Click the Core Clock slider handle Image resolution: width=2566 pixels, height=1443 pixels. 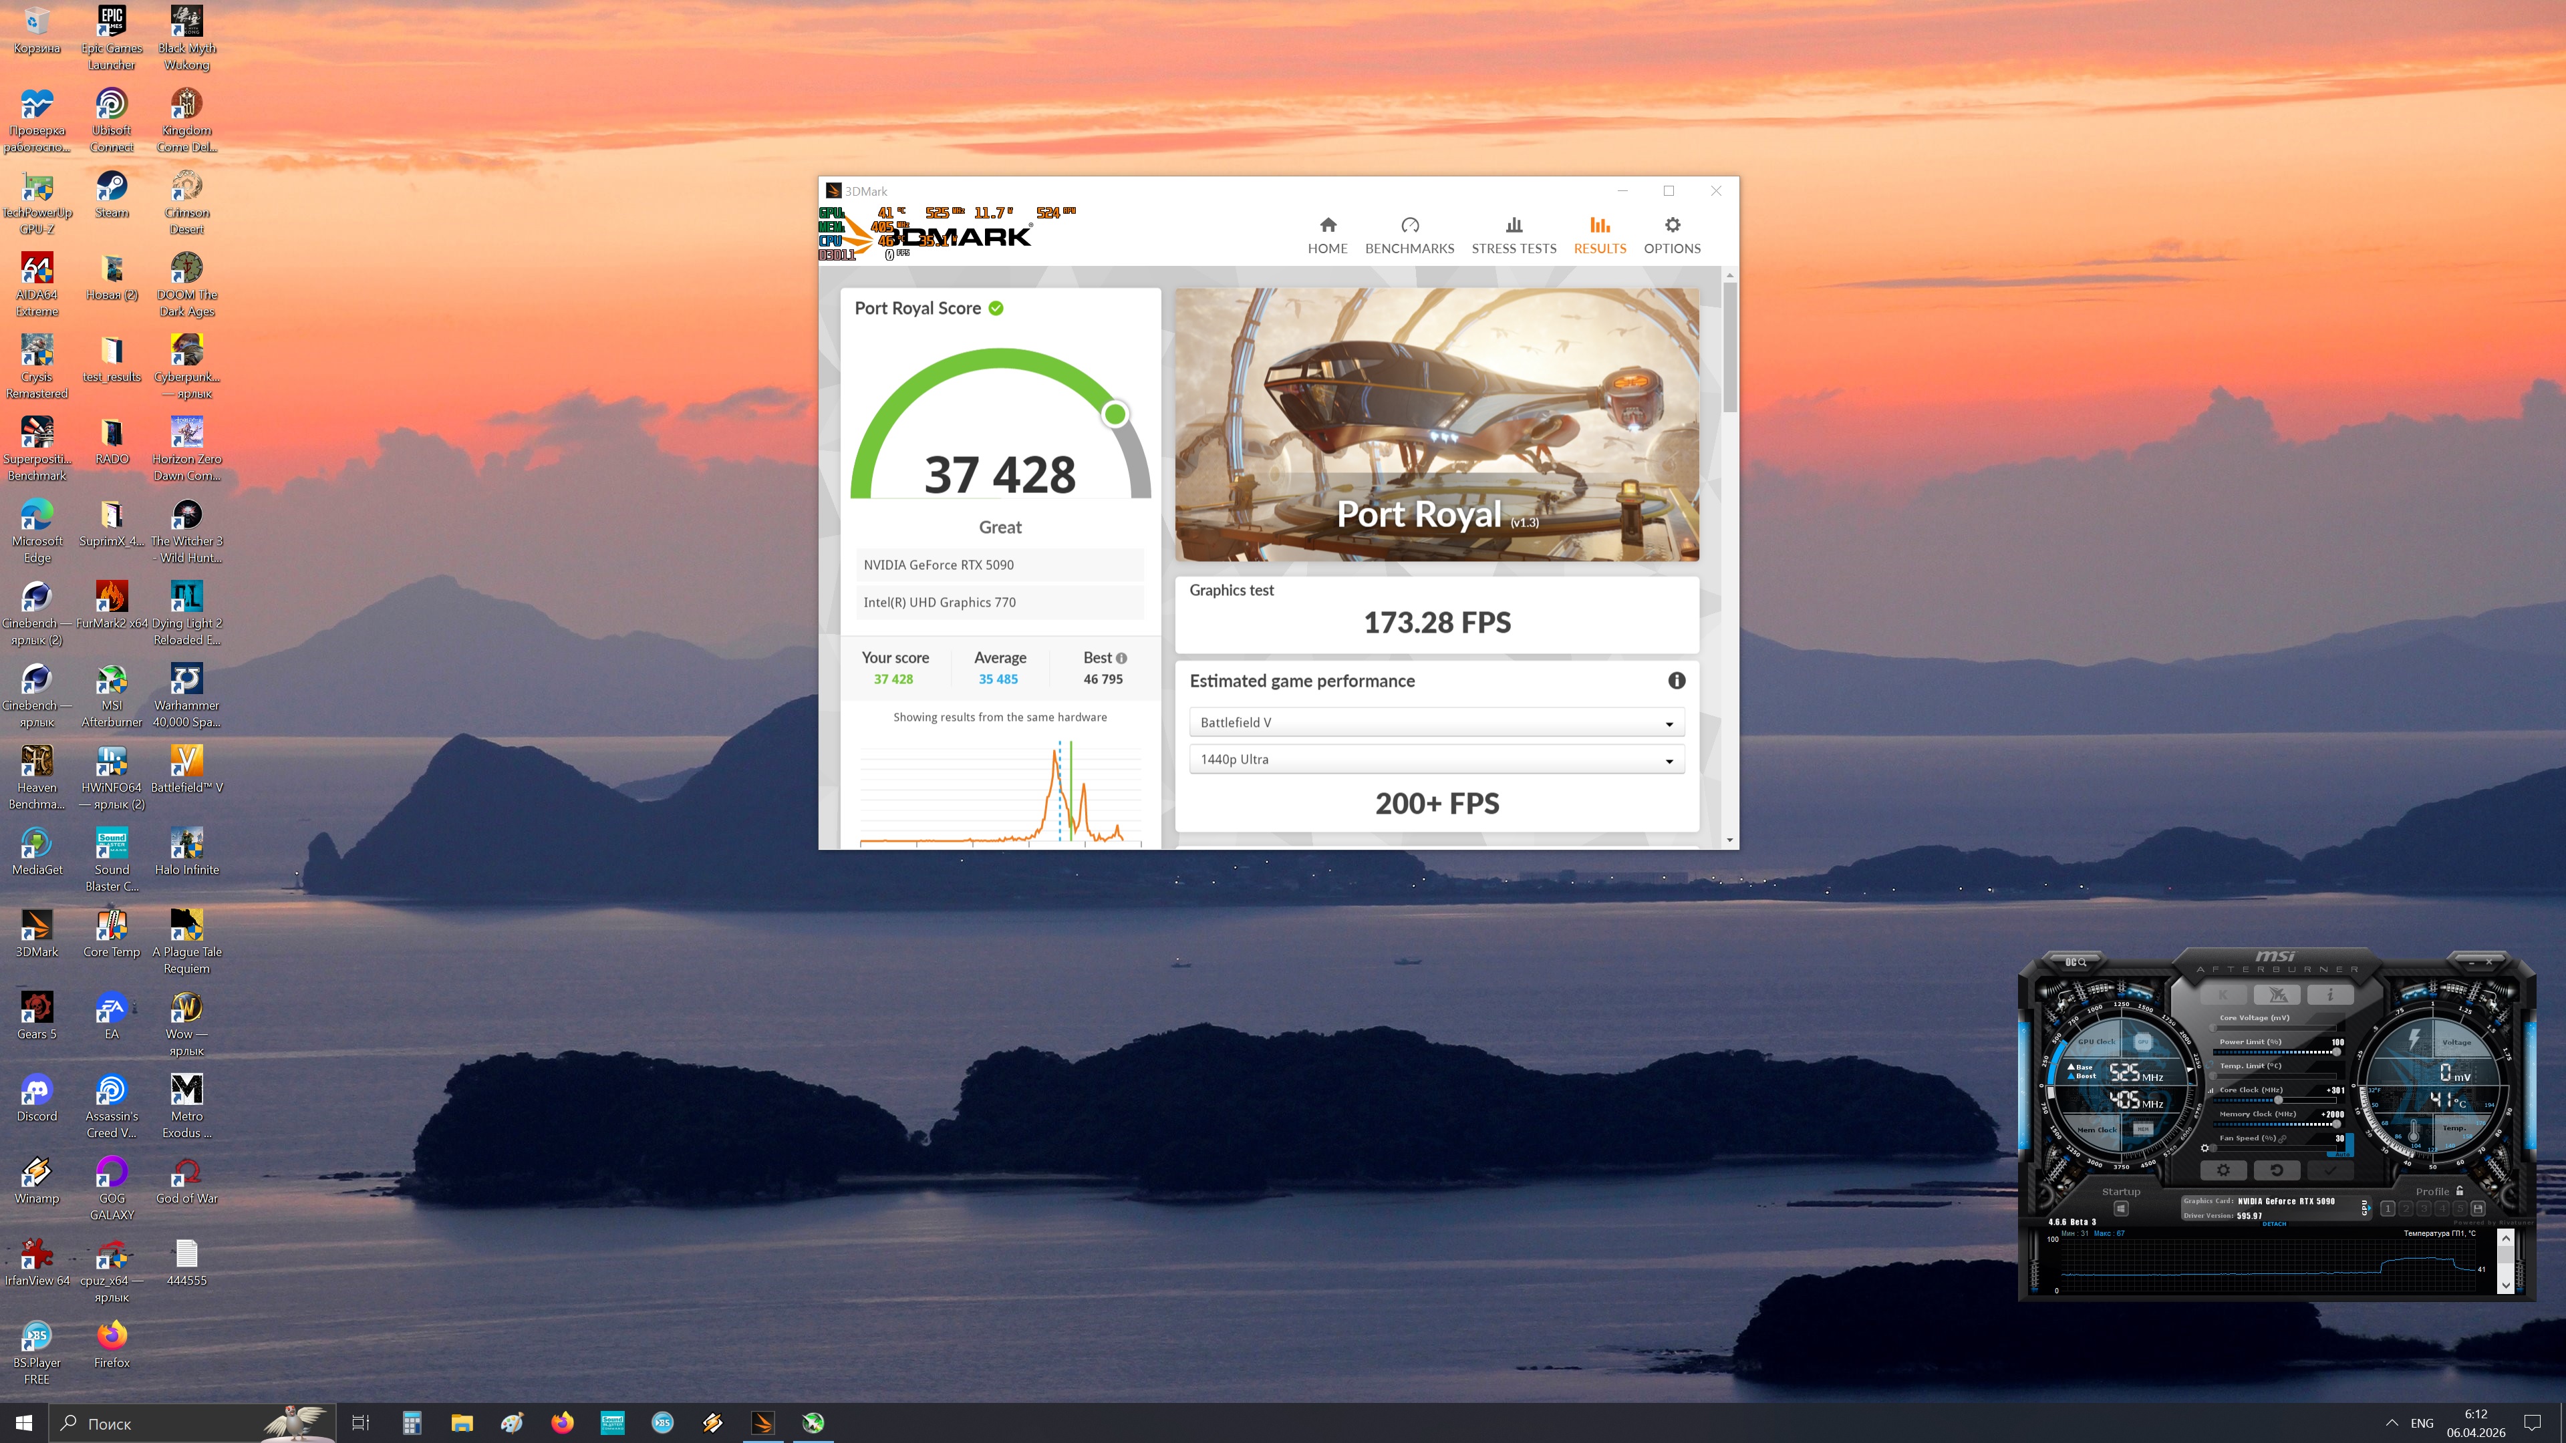[x=2278, y=1100]
